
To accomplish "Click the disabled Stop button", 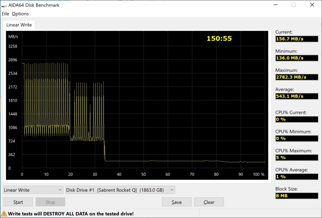I will coord(50,202).
